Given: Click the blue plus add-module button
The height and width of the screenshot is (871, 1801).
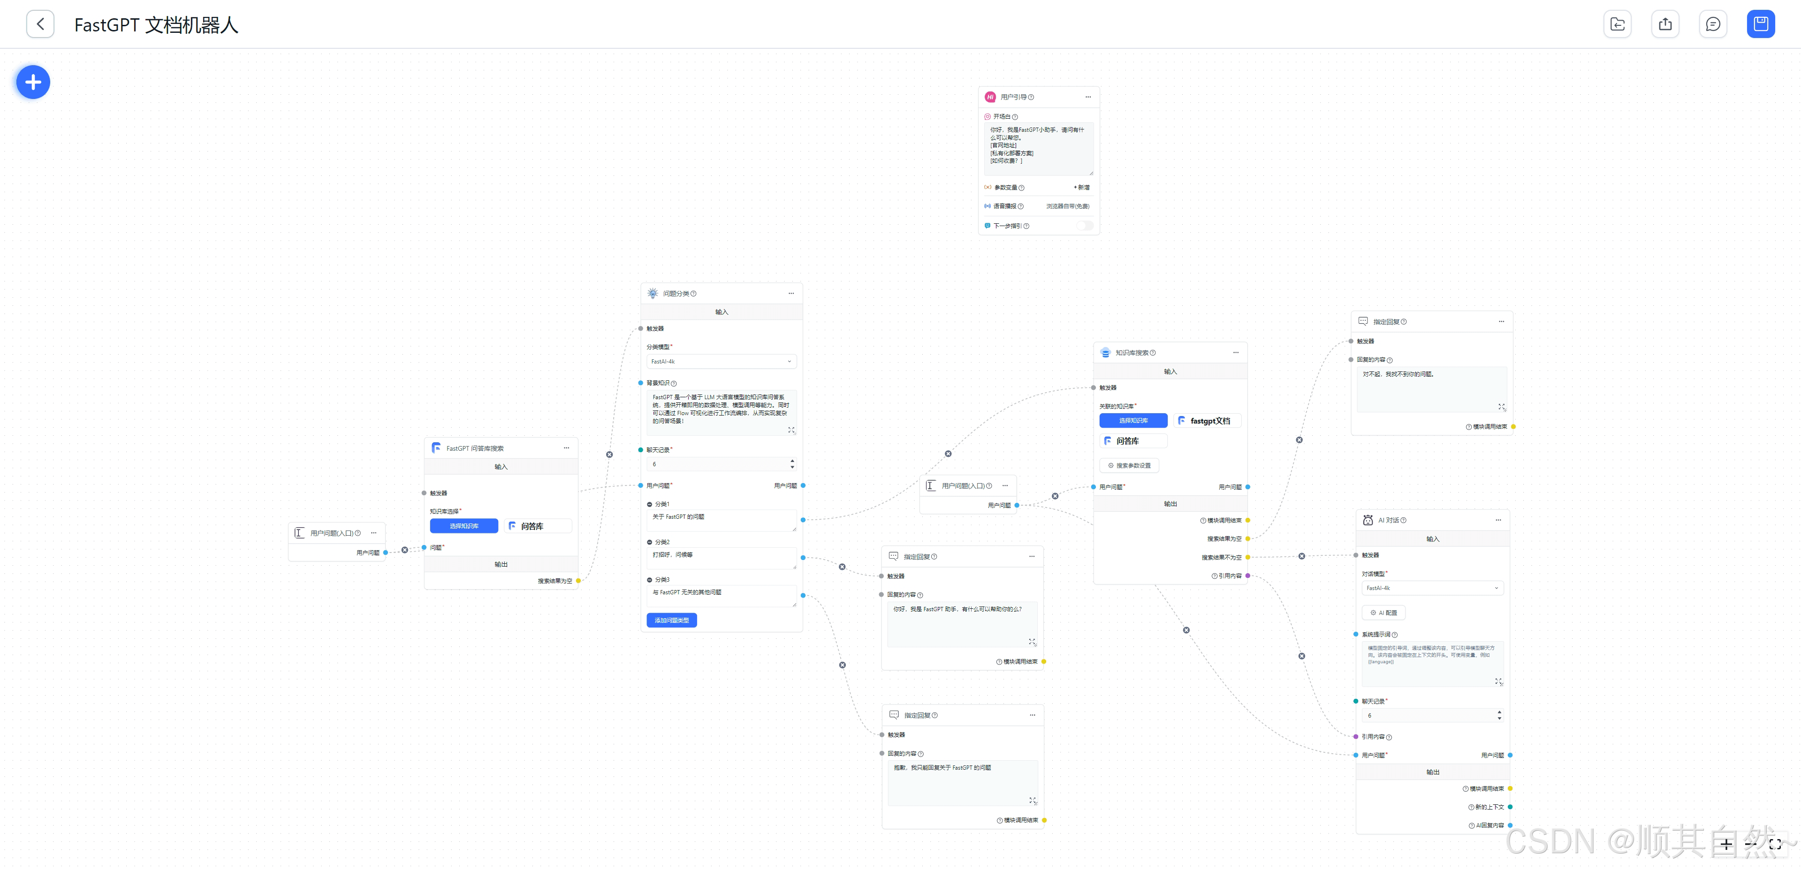Looking at the screenshot, I should click(33, 83).
